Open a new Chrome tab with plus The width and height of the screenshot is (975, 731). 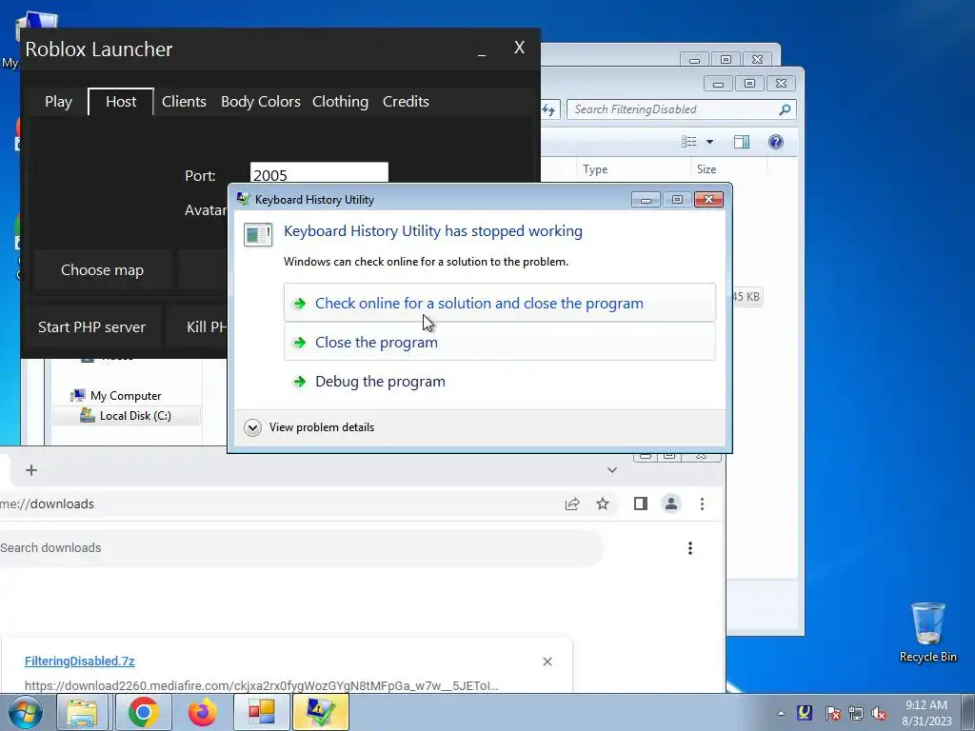click(x=31, y=470)
